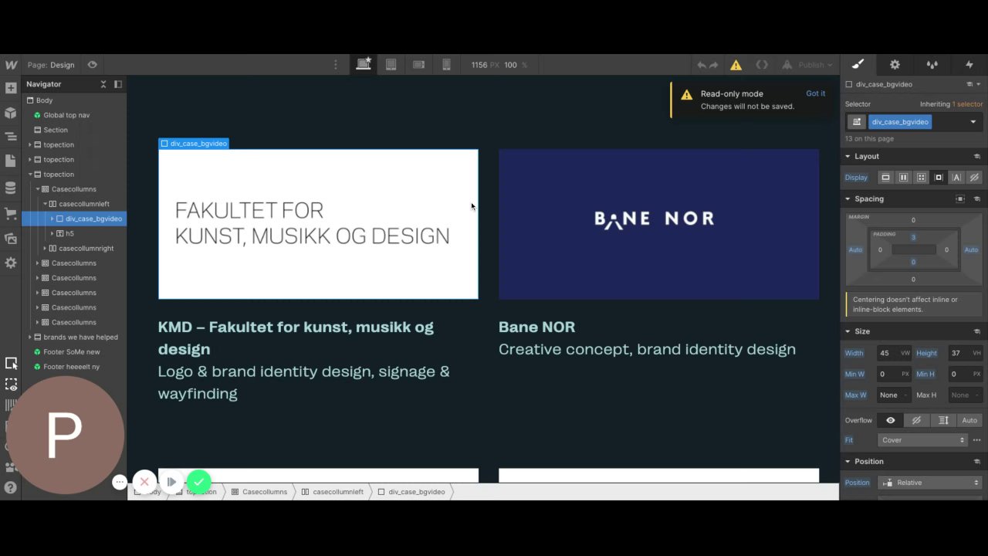Image resolution: width=988 pixels, height=556 pixels.
Task: Open the Navigator panel icon in sidebar
Action: pos(10,137)
